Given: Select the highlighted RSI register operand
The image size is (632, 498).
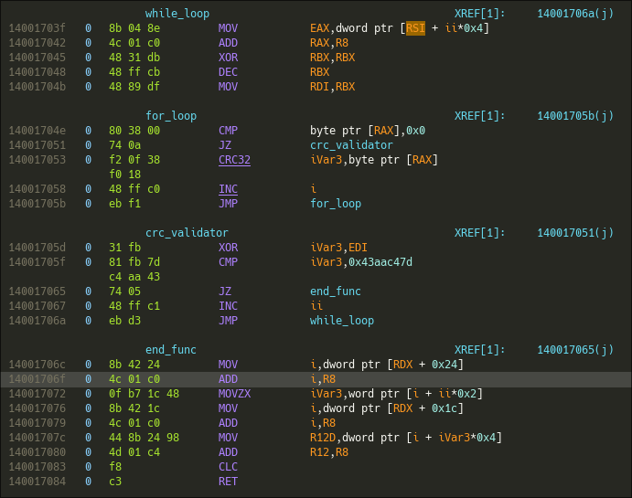Looking at the screenshot, I should click(415, 28).
